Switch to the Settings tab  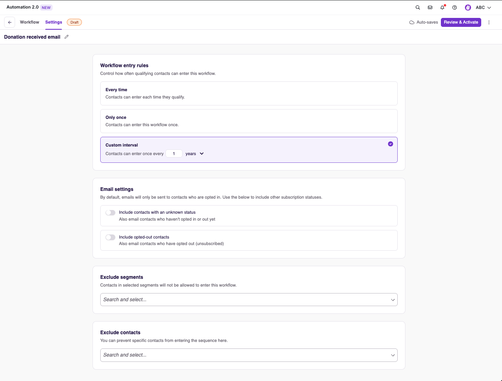pos(54,22)
